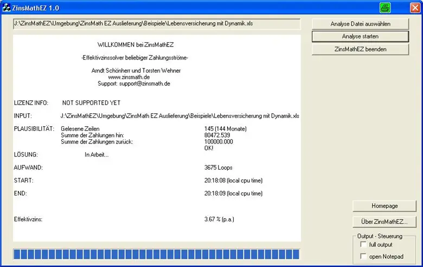Click the 20:18:09 end time
This screenshot has width=423, height=267.
(x=215, y=193)
